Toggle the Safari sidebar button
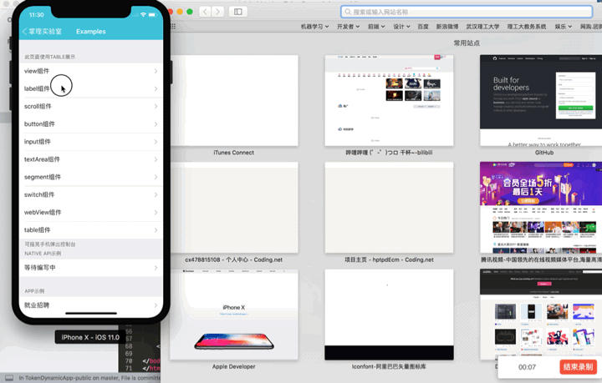The height and width of the screenshot is (383, 602). coord(238,12)
